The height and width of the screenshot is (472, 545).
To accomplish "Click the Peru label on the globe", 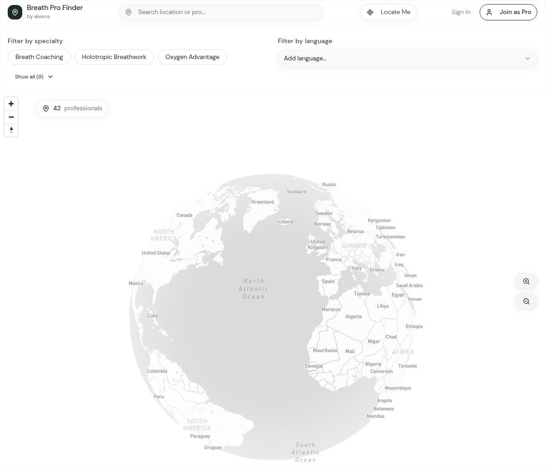I will pos(159,397).
